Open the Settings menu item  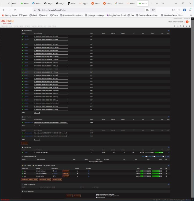(x=27, y=26)
